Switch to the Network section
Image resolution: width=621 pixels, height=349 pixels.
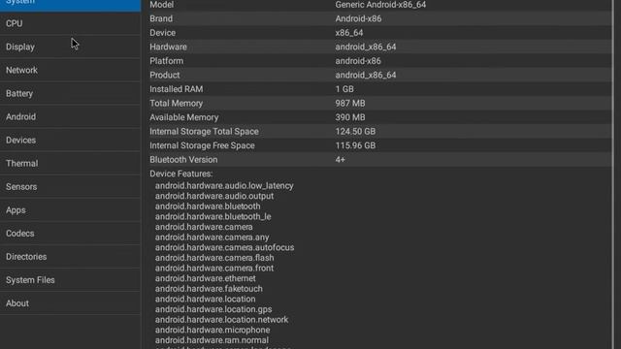pos(70,70)
